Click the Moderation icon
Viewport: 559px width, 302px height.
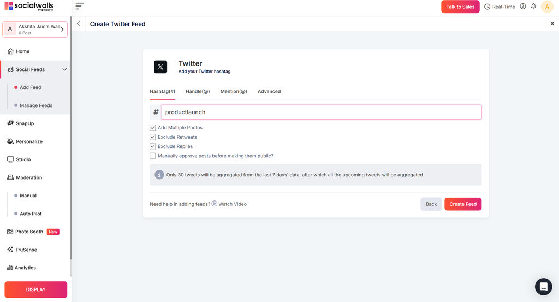pos(10,177)
